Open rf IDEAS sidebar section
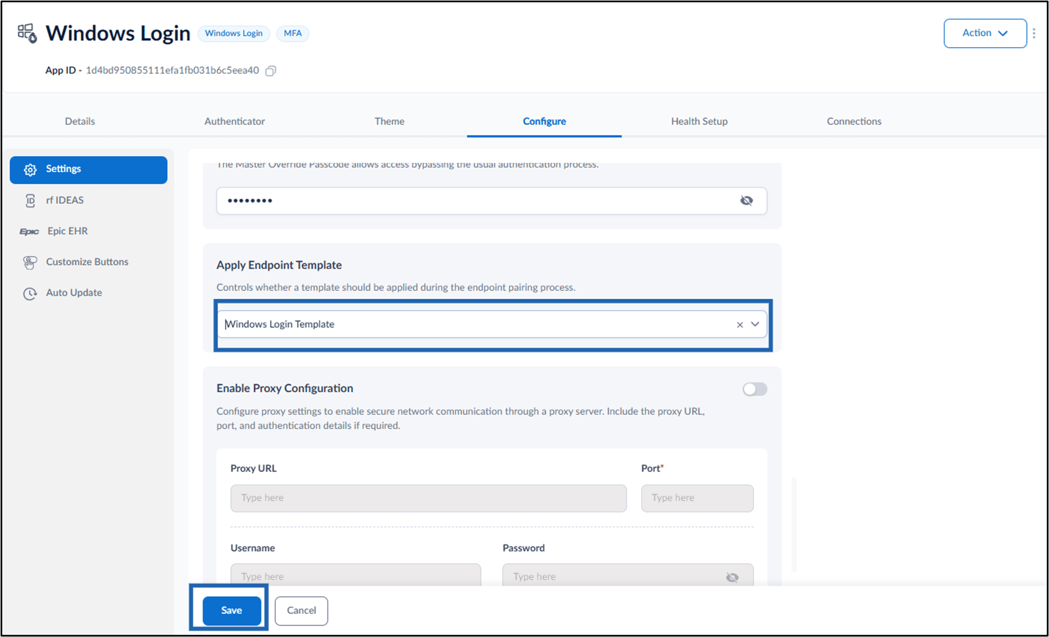 click(89, 201)
